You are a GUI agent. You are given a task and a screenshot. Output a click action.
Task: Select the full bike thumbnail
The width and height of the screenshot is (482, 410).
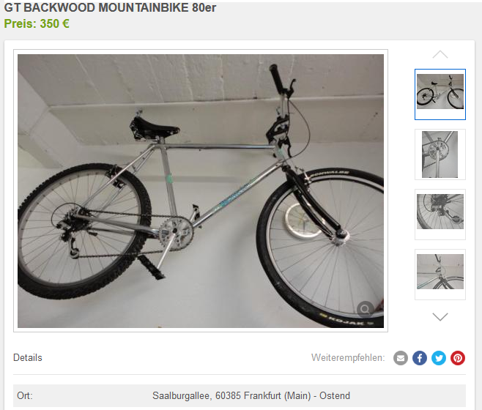(440, 94)
